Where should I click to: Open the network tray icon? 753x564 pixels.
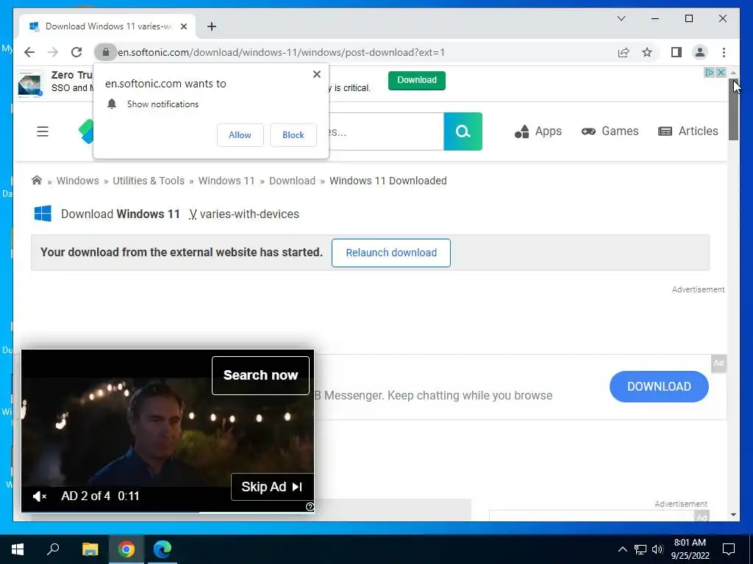640,549
